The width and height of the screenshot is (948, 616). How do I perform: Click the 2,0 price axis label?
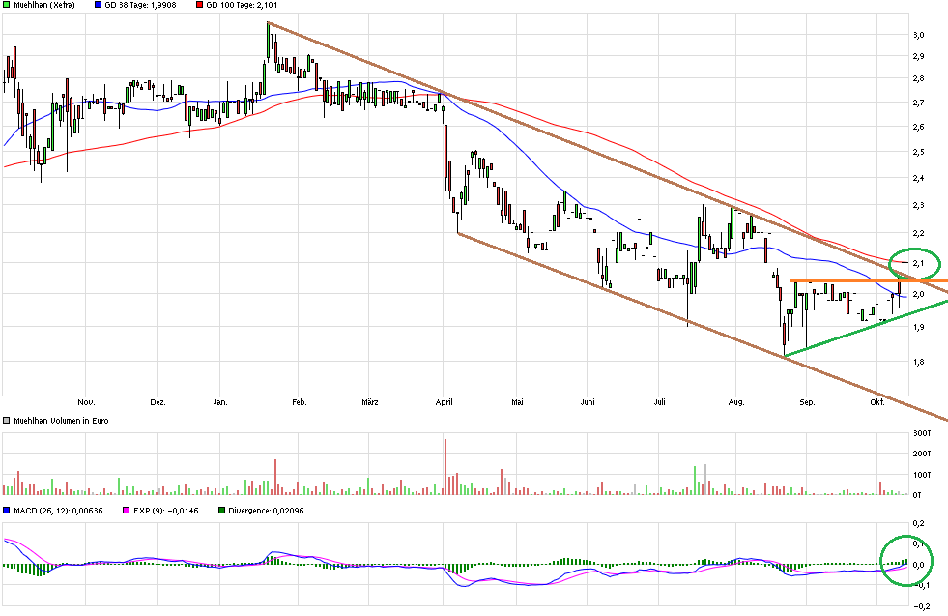tap(919, 294)
